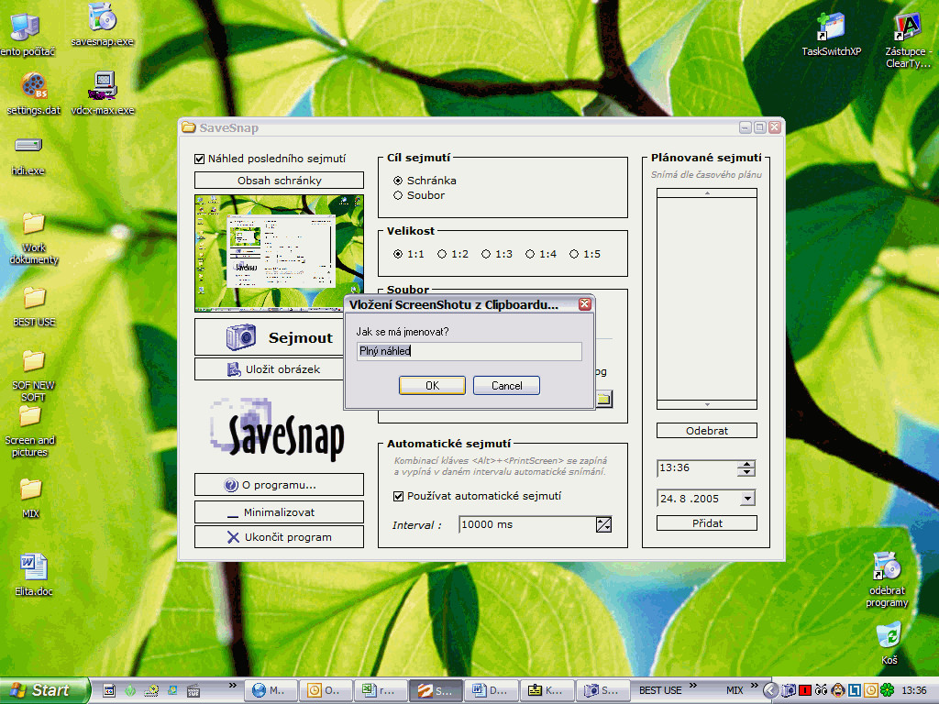Click the green arrow quick launch icon

[130, 690]
